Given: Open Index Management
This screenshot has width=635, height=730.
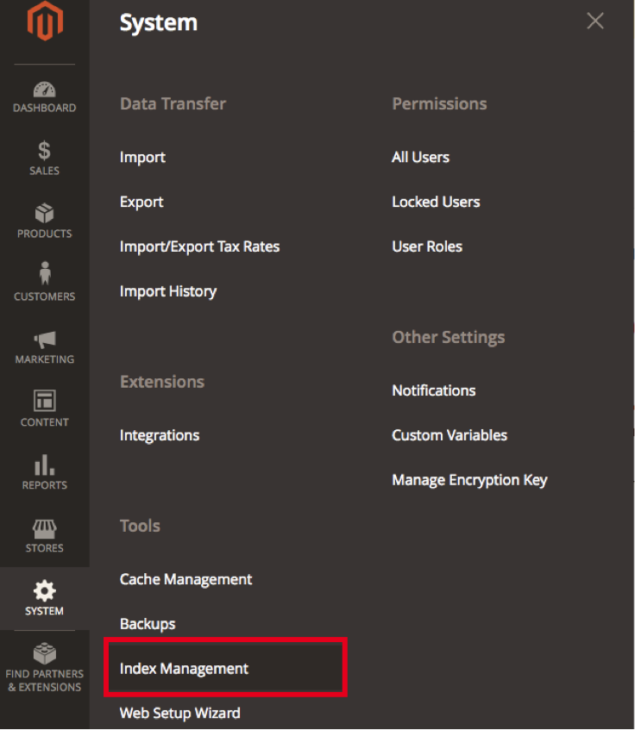Looking at the screenshot, I should pyautogui.click(x=184, y=668).
